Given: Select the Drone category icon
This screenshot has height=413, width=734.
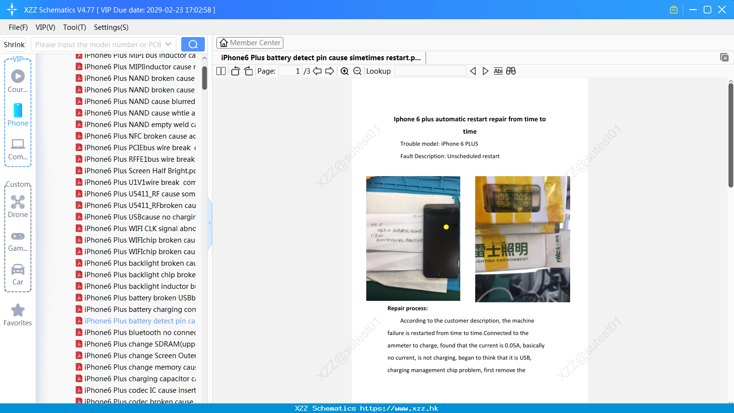Looking at the screenshot, I should (18, 206).
